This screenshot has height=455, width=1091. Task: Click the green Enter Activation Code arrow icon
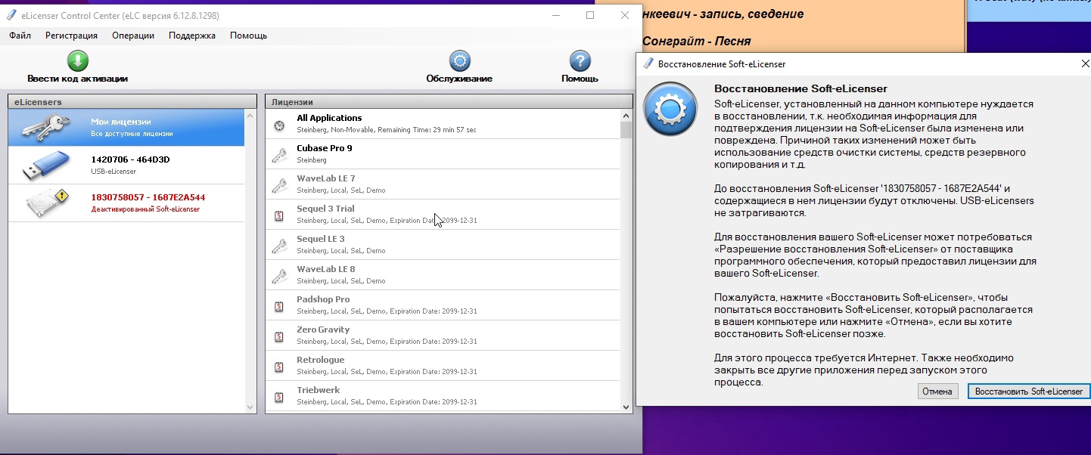78,61
